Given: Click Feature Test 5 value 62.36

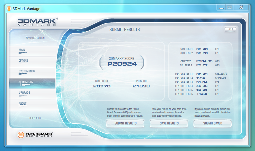Looking at the screenshot, I should click(x=202, y=90).
